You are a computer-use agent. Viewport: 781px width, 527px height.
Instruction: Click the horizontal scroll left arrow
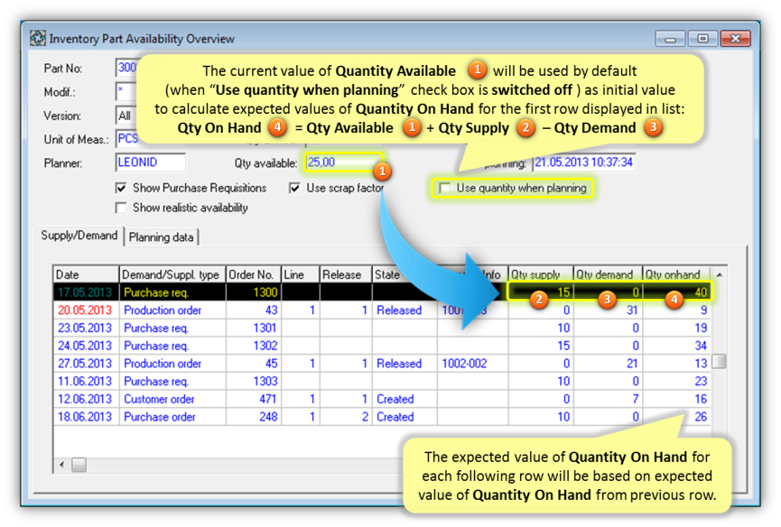pyautogui.click(x=61, y=465)
